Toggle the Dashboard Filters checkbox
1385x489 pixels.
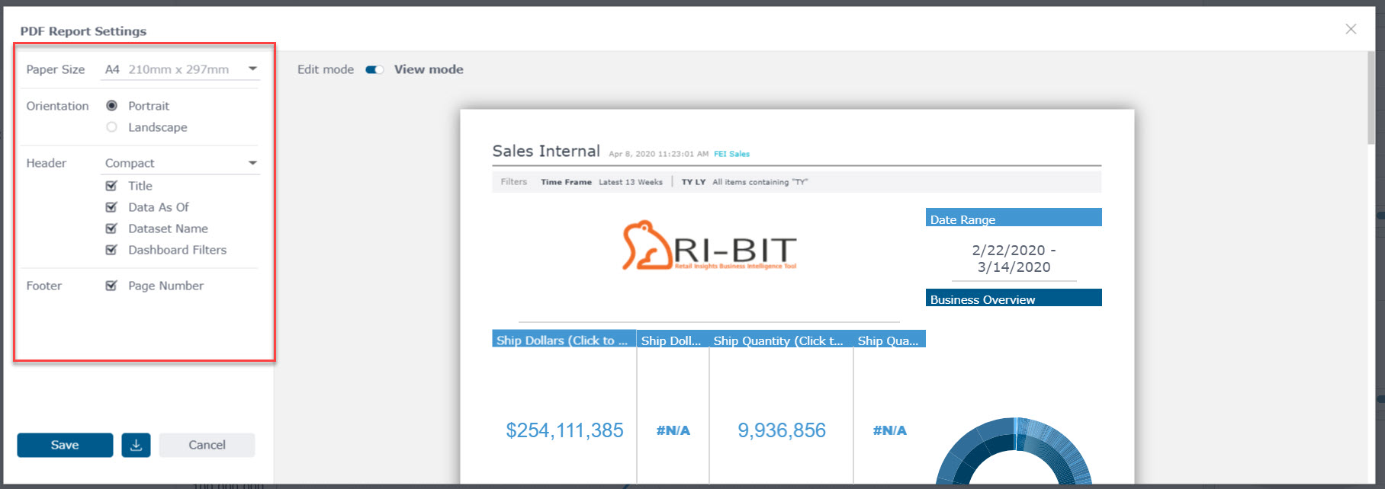(111, 250)
